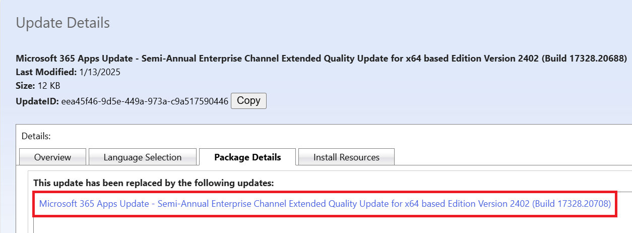Switch to the Overview tab
The height and width of the screenshot is (233, 632).
point(52,157)
